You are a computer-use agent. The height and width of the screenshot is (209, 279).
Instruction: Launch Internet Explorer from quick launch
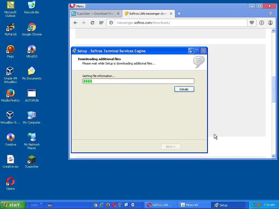click(102, 205)
